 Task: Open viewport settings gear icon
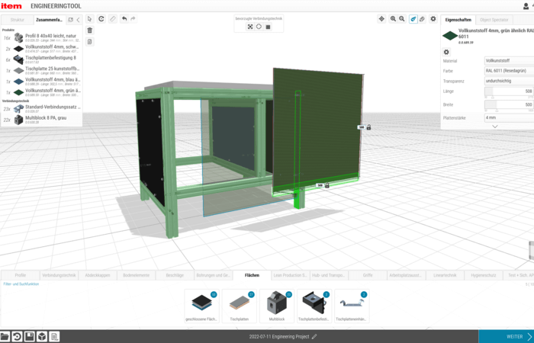433,18
